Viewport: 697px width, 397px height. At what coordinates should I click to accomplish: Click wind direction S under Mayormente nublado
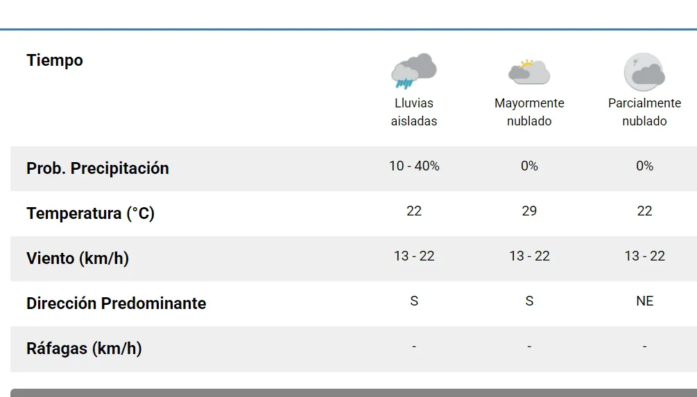point(529,301)
